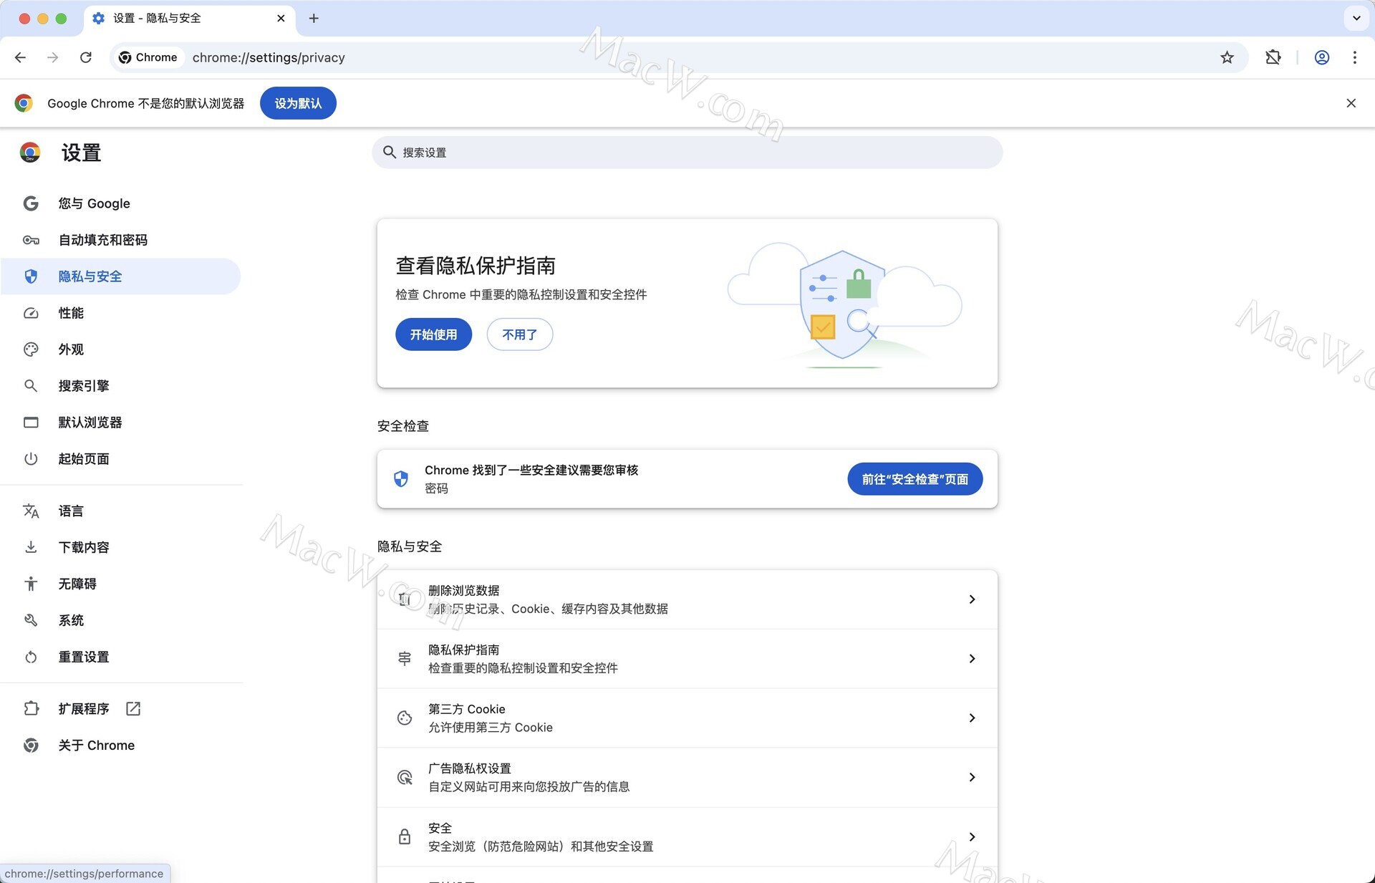Click the address bar URL chrome://settings/privacy
Screen dimensions: 1375x883
[269, 57]
